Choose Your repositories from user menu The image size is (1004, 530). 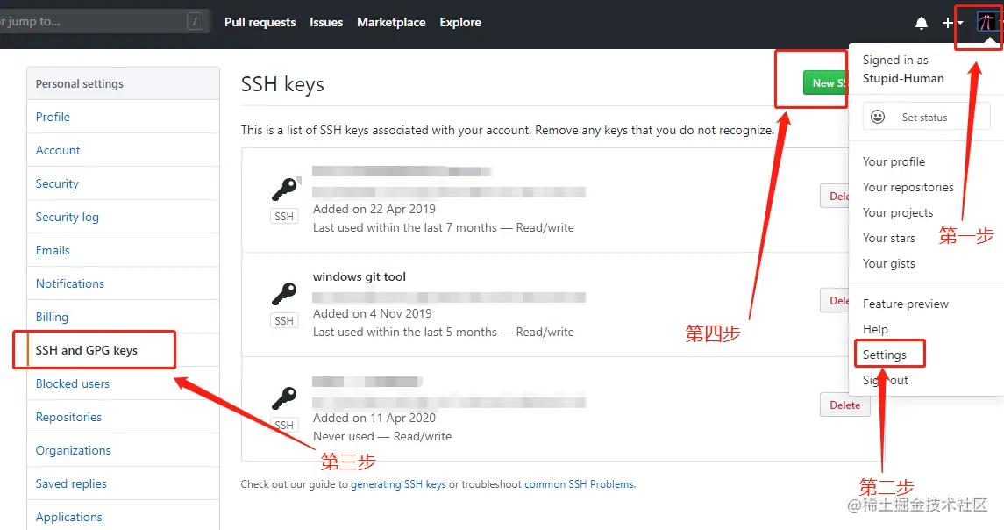pyautogui.click(x=908, y=187)
